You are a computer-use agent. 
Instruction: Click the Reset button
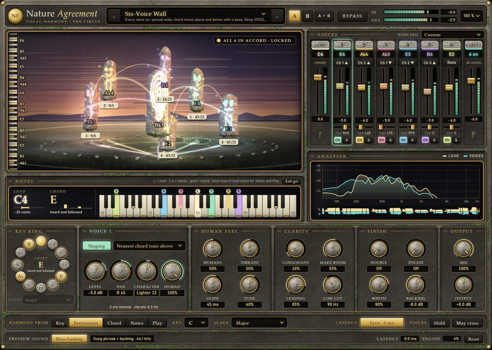point(473,339)
